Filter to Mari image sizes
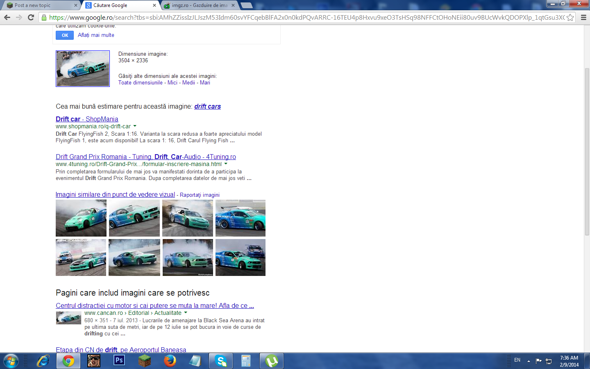This screenshot has height=369, width=590. [x=205, y=82]
